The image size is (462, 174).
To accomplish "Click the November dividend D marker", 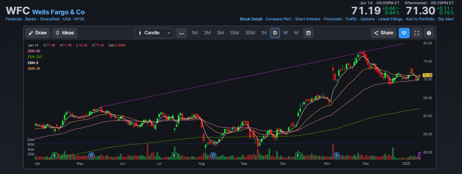I will (336, 155).
